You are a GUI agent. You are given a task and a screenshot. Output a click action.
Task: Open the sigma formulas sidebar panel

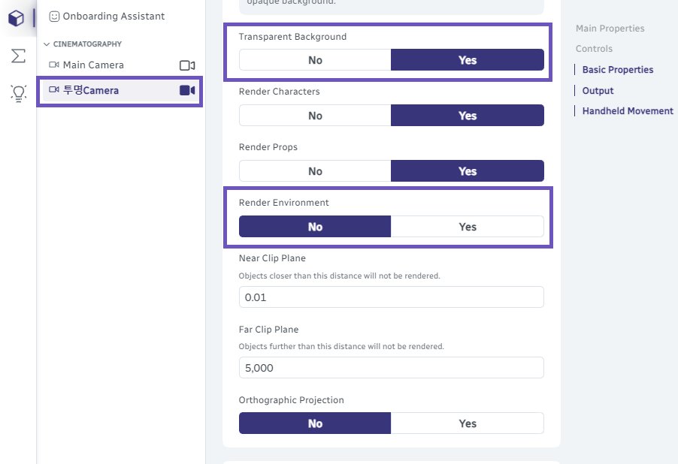coord(18,56)
